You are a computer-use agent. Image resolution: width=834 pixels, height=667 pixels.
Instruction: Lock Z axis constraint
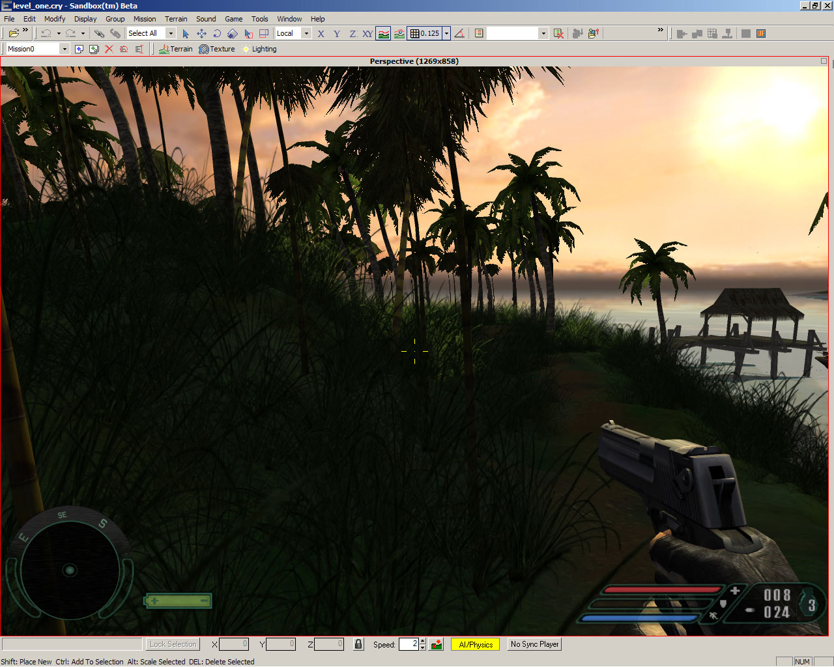click(352, 33)
